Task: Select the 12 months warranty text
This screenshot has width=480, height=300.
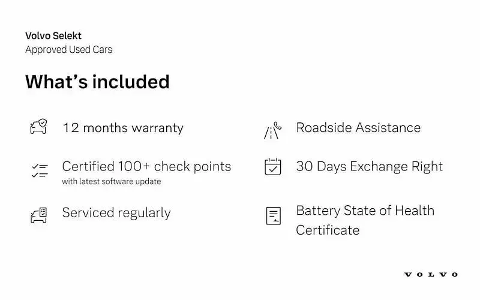Action: pyautogui.click(x=123, y=128)
